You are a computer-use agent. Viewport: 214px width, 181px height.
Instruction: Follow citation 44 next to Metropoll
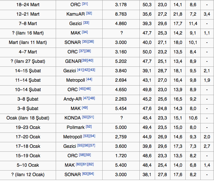tap(89, 79)
